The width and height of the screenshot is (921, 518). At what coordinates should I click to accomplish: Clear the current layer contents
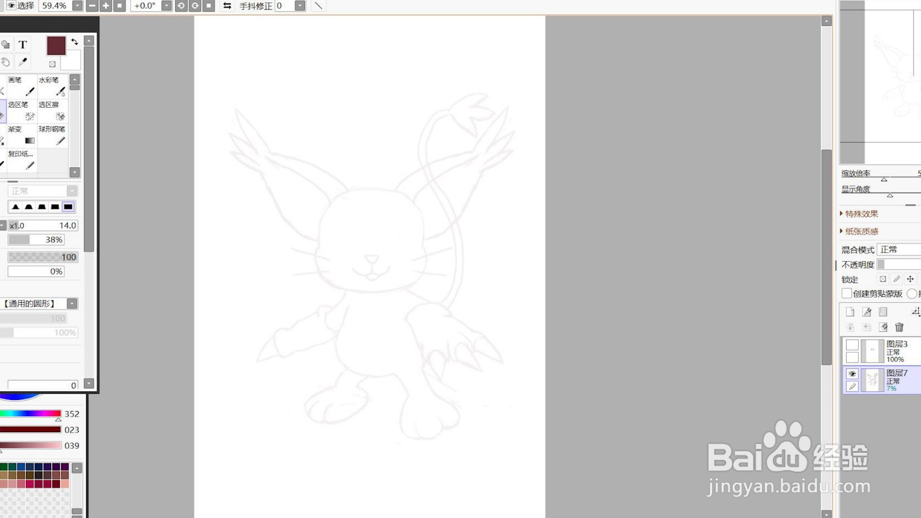(x=883, y=327)
